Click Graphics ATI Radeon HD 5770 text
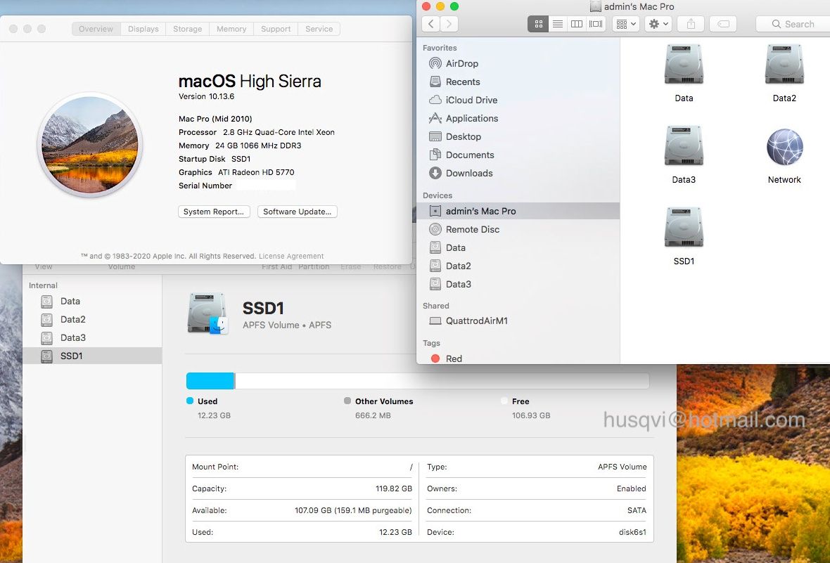Image resolution: width=830 pixels, height=563 pixels. pyautogui.click(x=236, y=172)
